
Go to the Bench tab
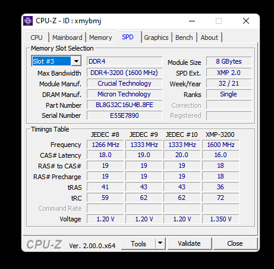pos(184,37)
